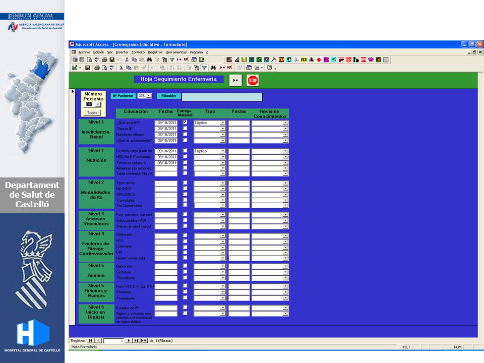Image resolution: width=484 pixels, height=363 pixels.
Task: Click the red liver-book icon beside EPI
Action: 348,59
